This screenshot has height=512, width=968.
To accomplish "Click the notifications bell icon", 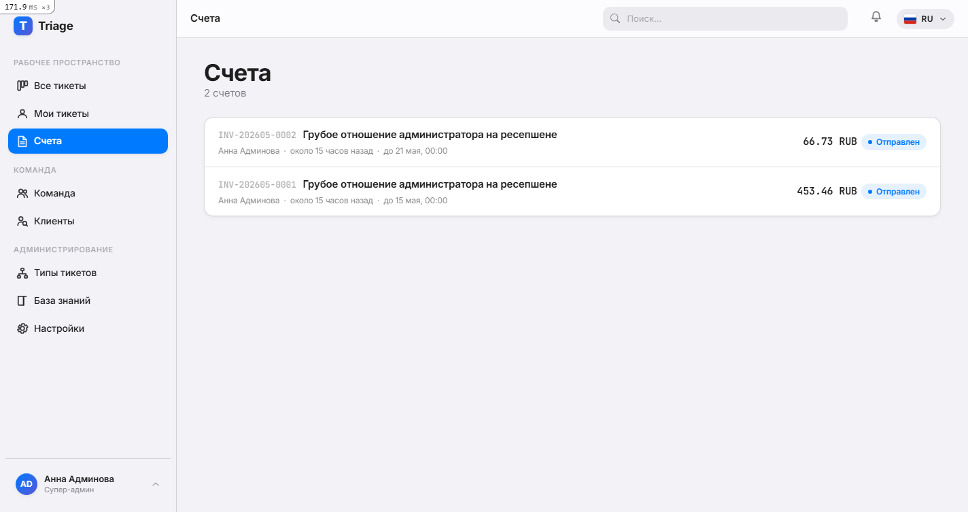I will (x=876, y=17).
